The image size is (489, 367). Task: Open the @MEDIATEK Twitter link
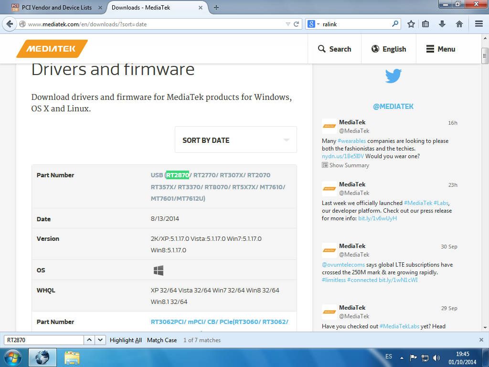pos(393,107)
